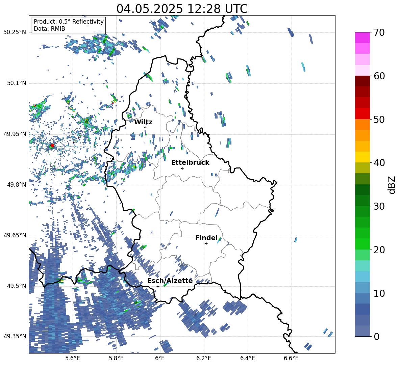This screenshot has width=400, height=365.
Task: Click the Esch/Alzette station cross marker
Action: 158,286
